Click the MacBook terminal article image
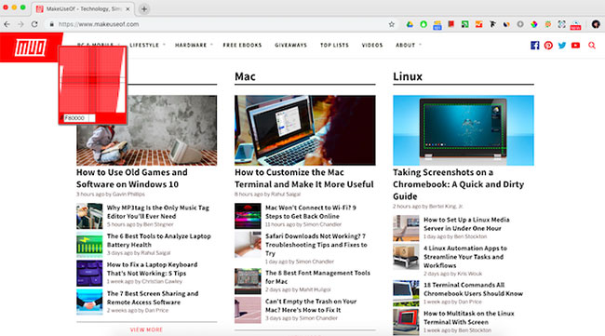 (x=304, y=130)
